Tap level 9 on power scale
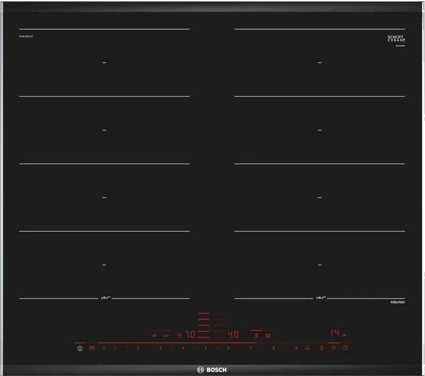 tap(296, 348)
